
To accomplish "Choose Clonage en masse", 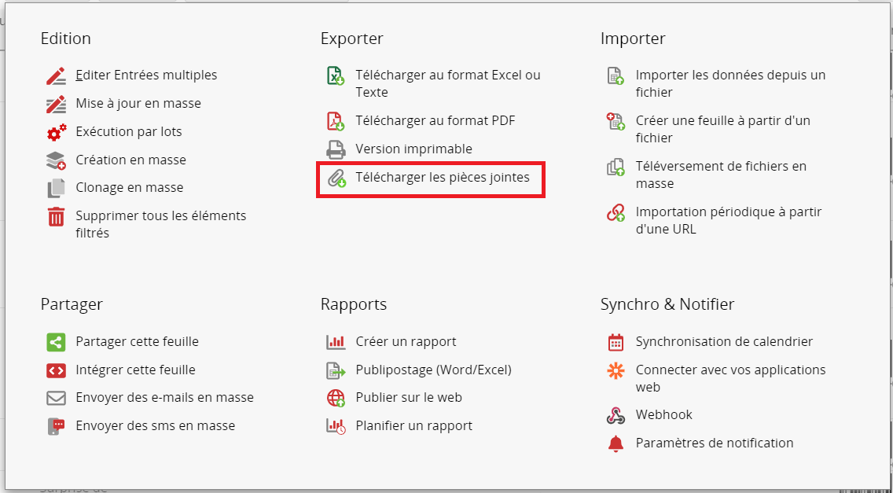I will (129, 187).
